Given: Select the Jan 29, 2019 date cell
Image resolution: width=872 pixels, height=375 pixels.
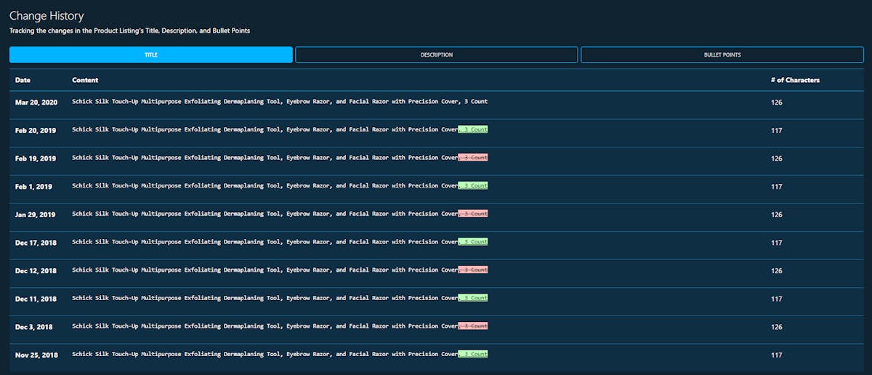Looking at the screenshot, I should click(x=36, y=214).
